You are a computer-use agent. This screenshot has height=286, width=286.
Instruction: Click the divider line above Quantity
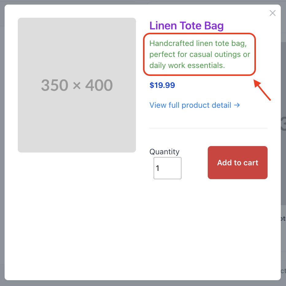pos(208,128)
